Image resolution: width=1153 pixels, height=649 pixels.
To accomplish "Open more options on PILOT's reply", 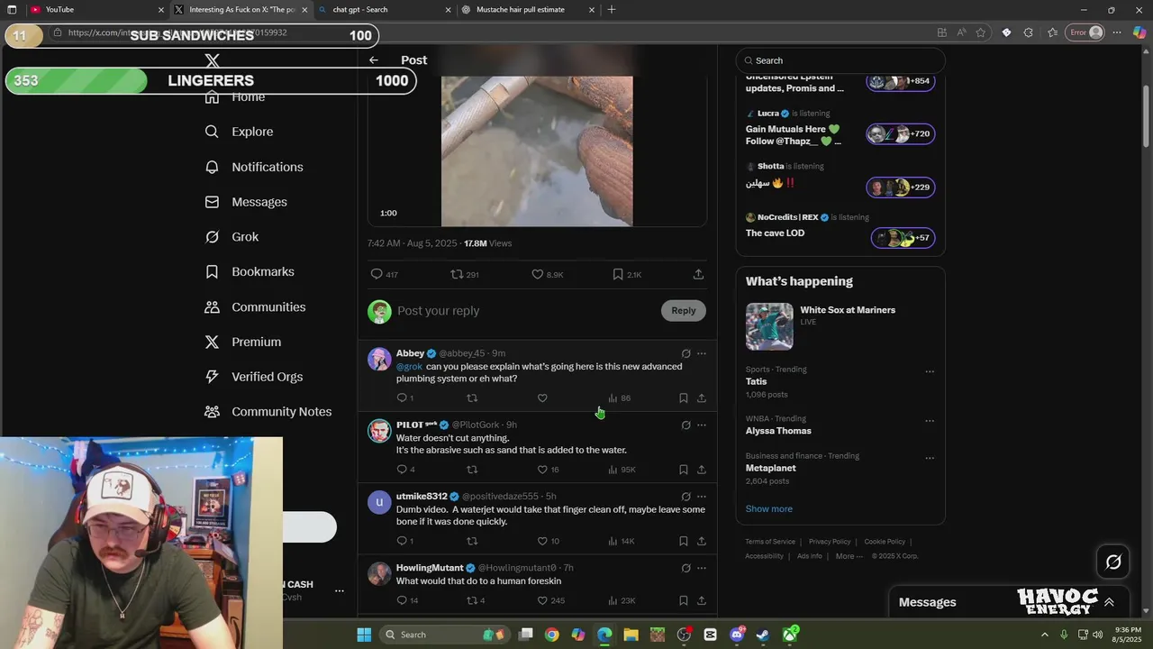I will [702, 425].
